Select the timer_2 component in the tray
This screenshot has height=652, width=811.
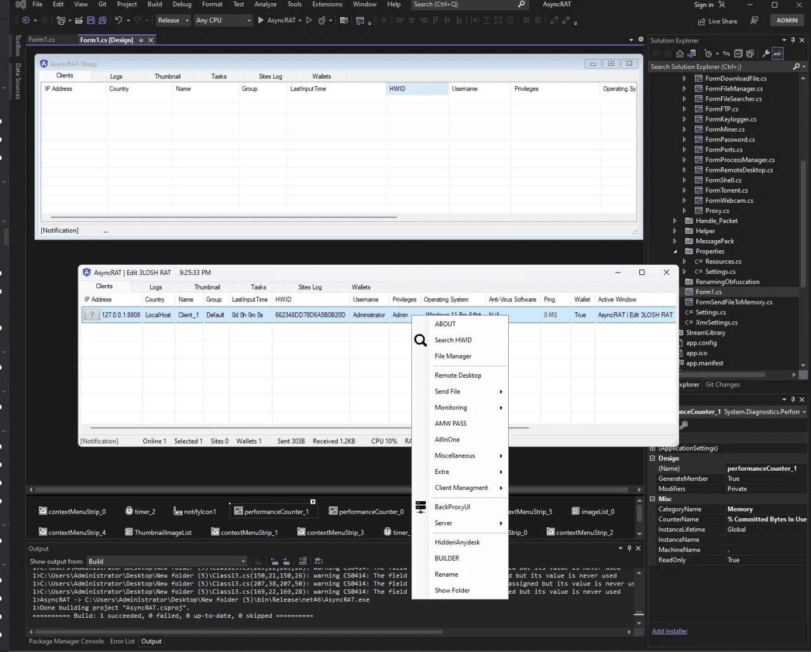pyautogui.click(x=139, y=511)
